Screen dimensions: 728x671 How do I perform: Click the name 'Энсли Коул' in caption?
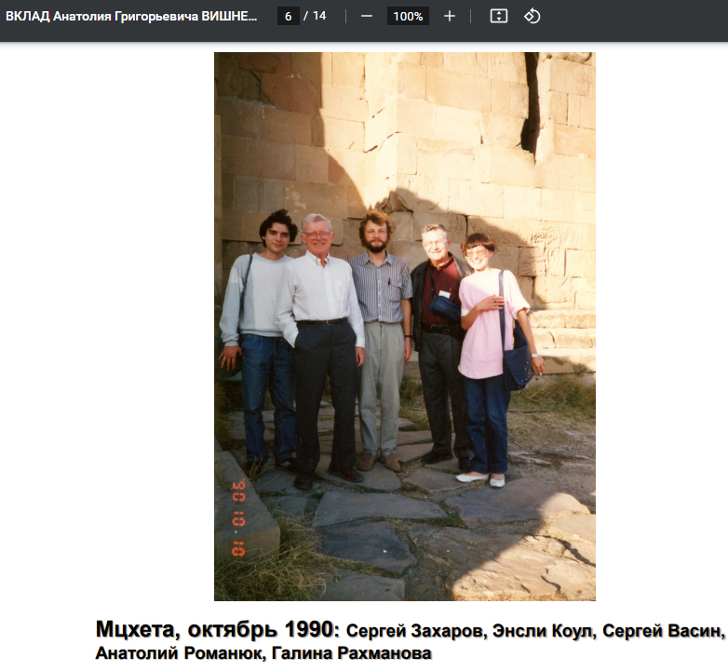[543, 633]
